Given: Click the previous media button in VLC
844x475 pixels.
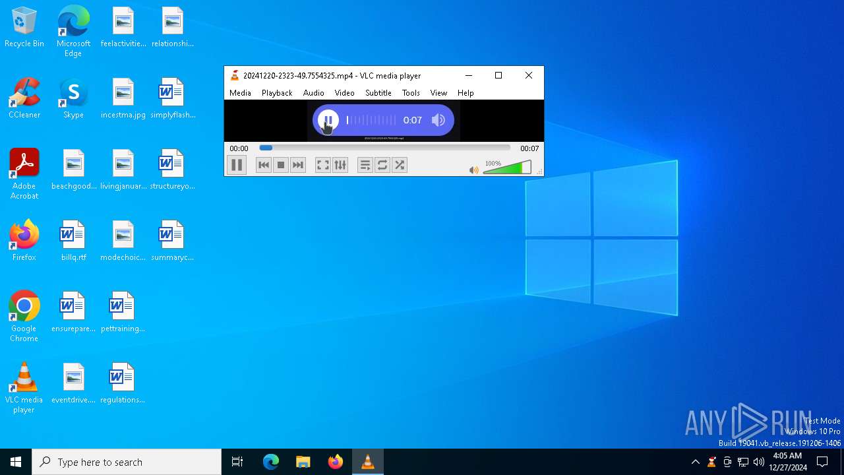Looking at the screenshot, I should pos(264,165).
